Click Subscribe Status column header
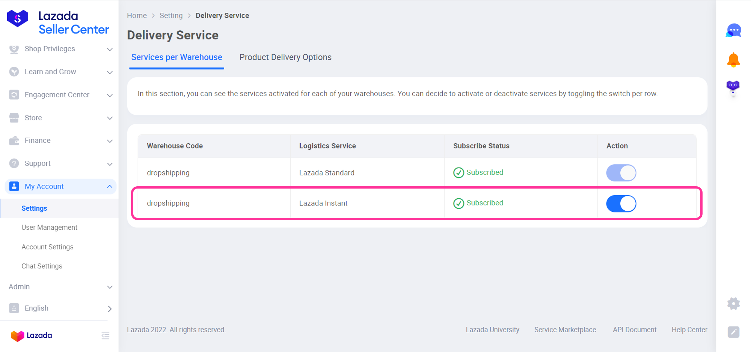 [481, 146]
